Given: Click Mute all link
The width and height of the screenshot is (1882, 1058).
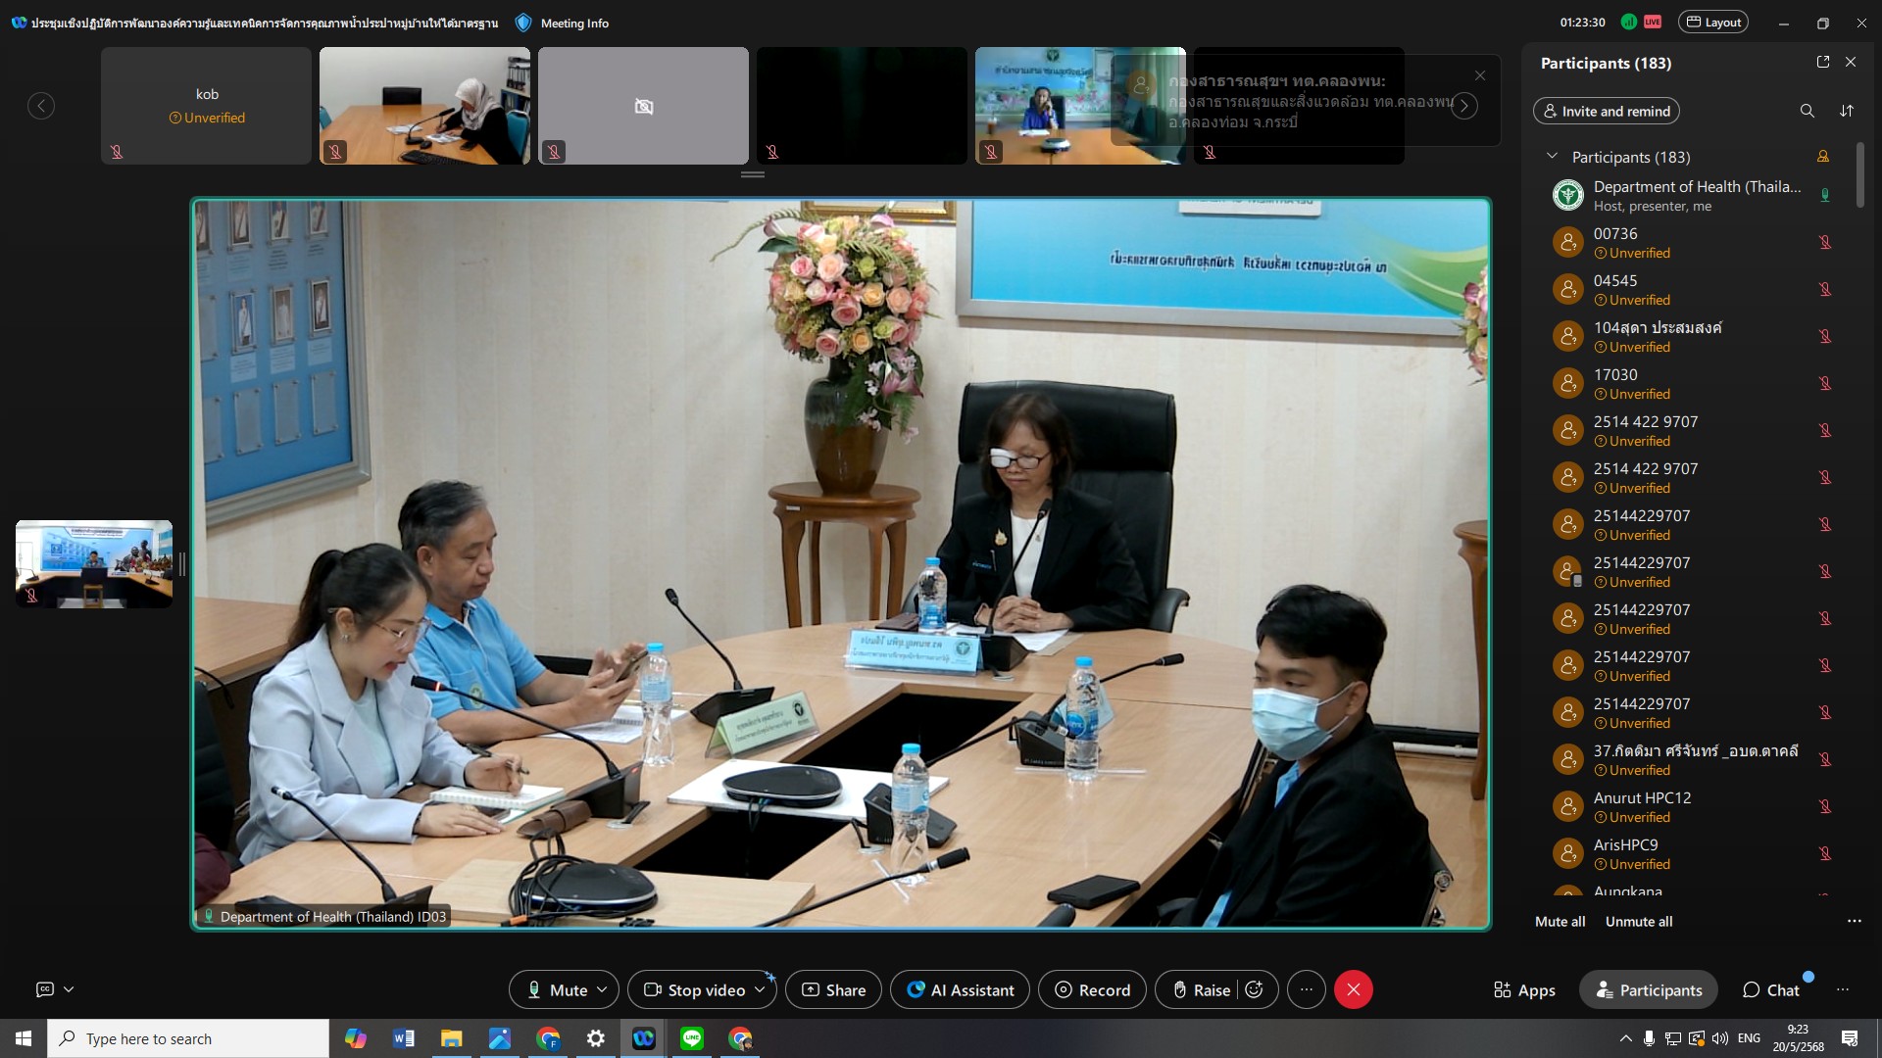Looking at the screenshot, I should coord(1560,921).
